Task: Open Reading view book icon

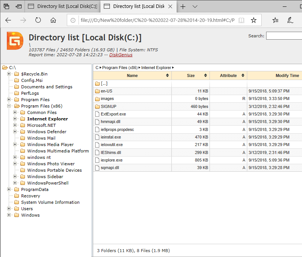Action: coord(241,20)
